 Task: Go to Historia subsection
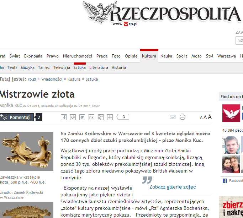point(119,67)
